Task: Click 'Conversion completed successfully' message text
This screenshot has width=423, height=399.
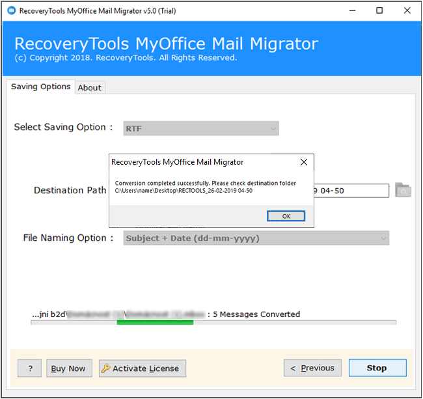Action: click(x=162, y=183)
